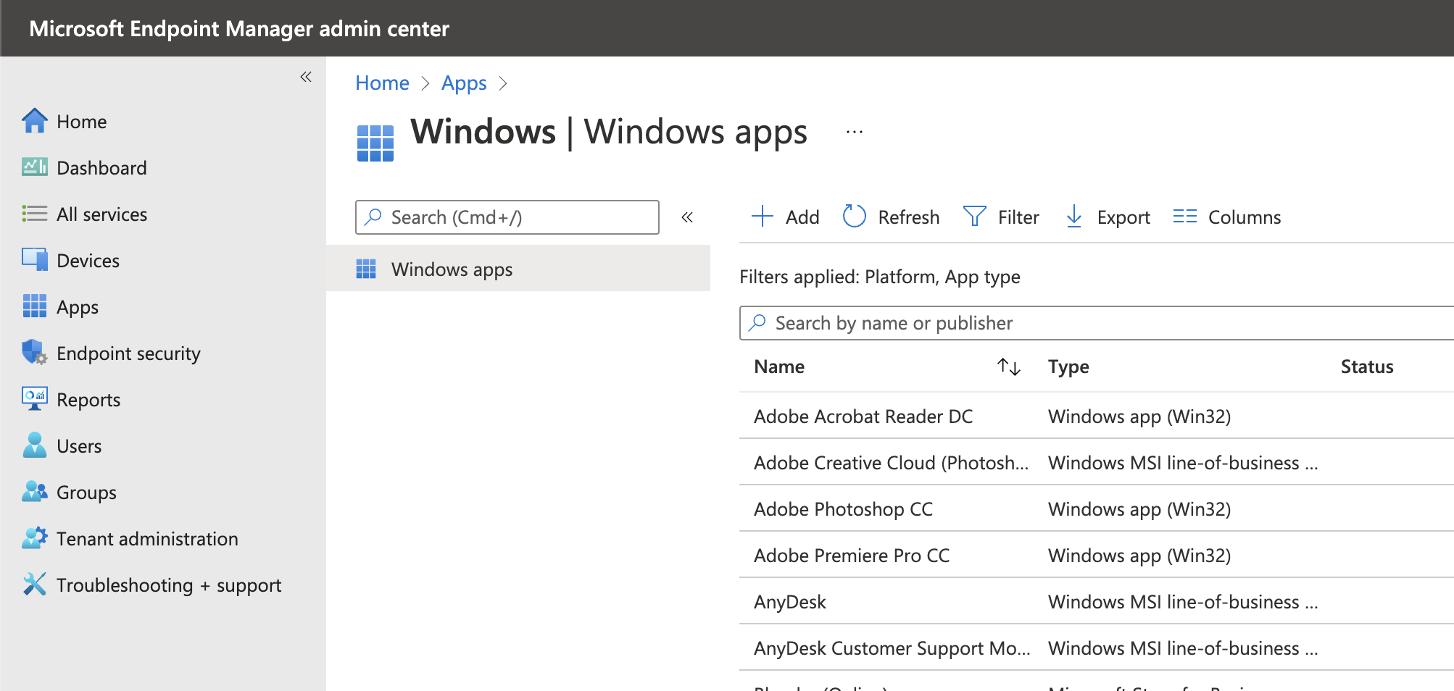
Task: Click the Apps breadcrumb link
Action: click(464, 83)
